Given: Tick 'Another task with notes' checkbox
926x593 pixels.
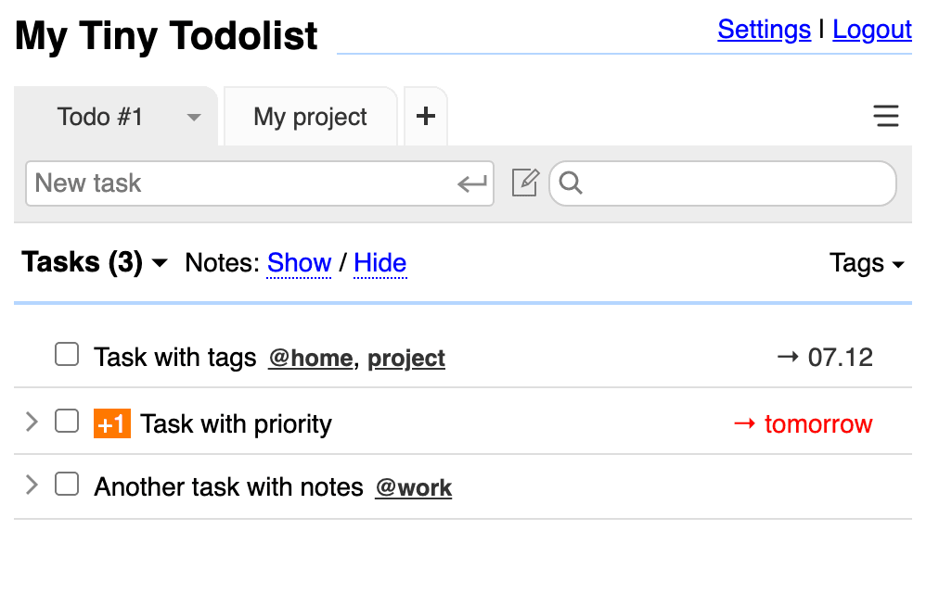Looking at the screenshot, I should [x=67, y=484].
